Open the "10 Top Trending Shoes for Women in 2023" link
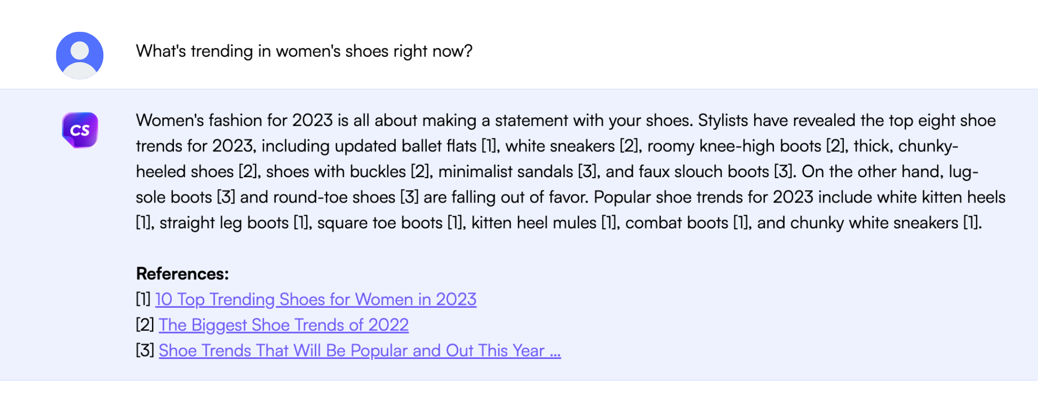1038x403 pixels. [315, 299]
